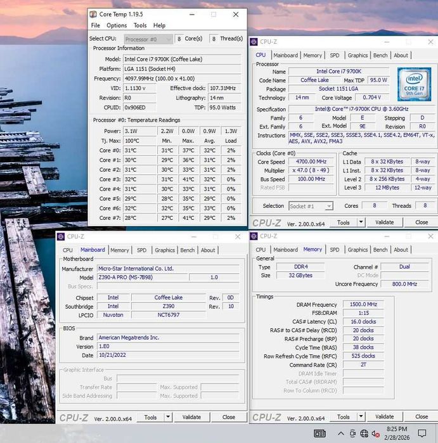The height and width of the screenshot is (443, 438).
Task: Click the Mainboard CPU-Z window title icon
Action: (x=61, y=236)
